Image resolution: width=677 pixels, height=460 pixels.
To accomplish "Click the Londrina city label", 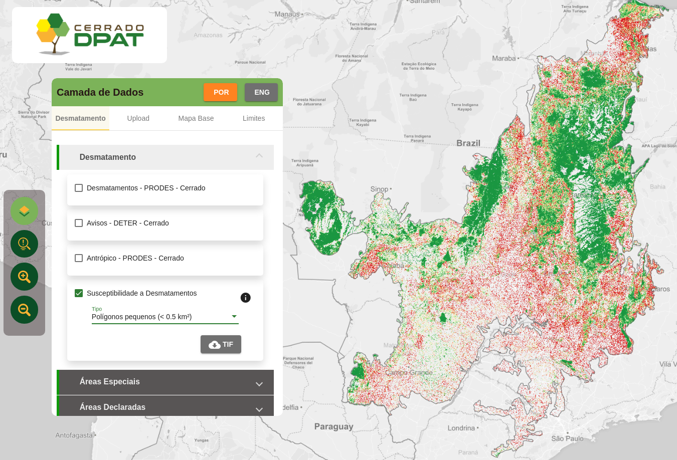I will click(x=461, y=428).
